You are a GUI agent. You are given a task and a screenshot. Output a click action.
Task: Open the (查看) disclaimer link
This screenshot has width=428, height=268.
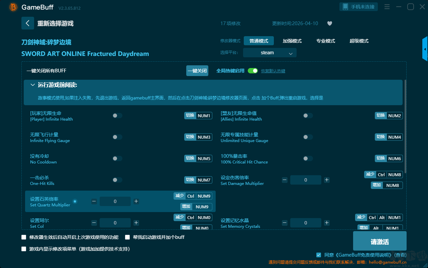click(x=400, y=255)
